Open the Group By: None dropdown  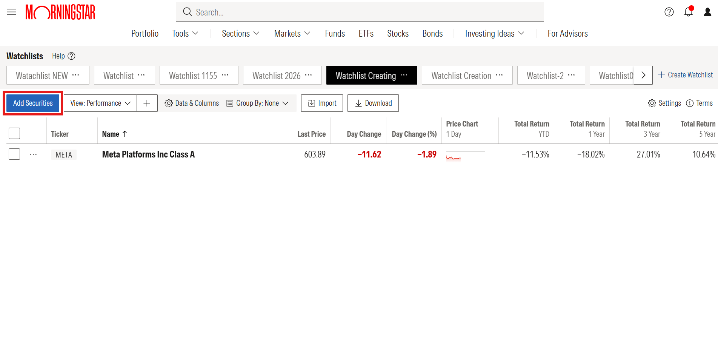pos(258,103)
